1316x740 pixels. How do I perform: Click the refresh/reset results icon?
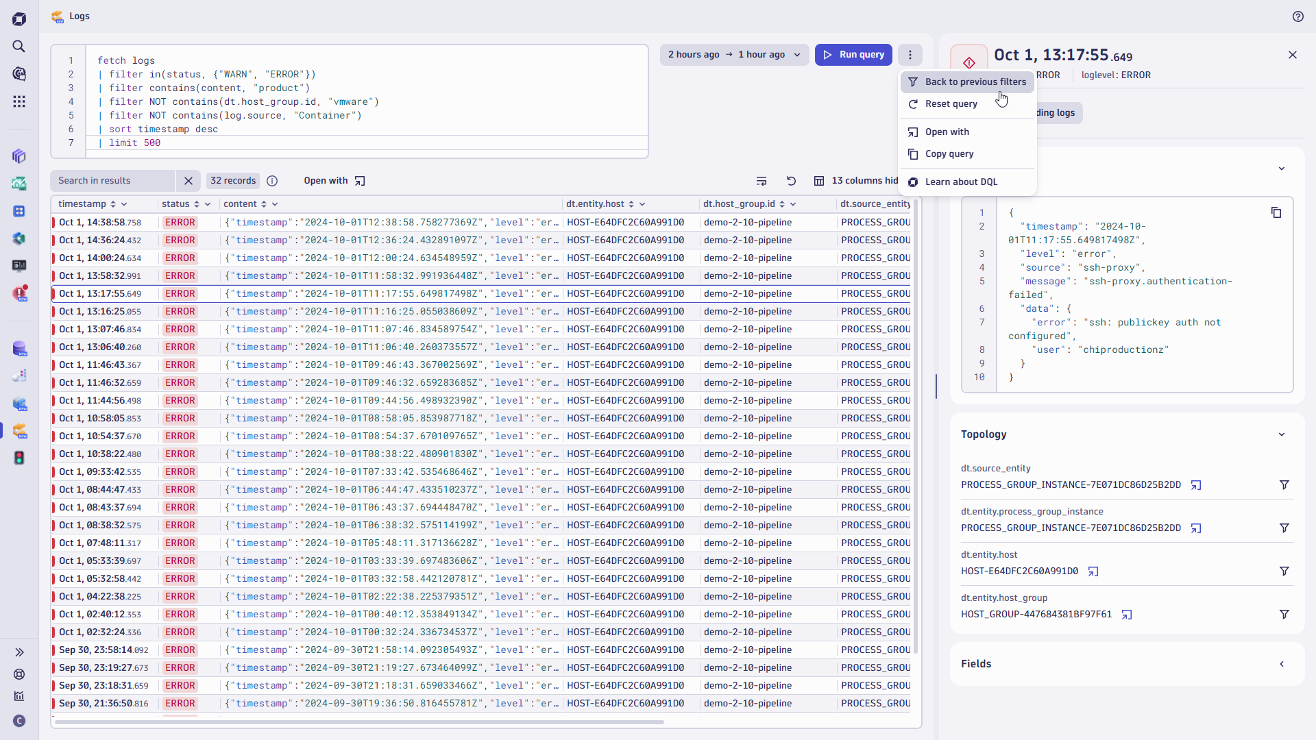pos(790,180)
